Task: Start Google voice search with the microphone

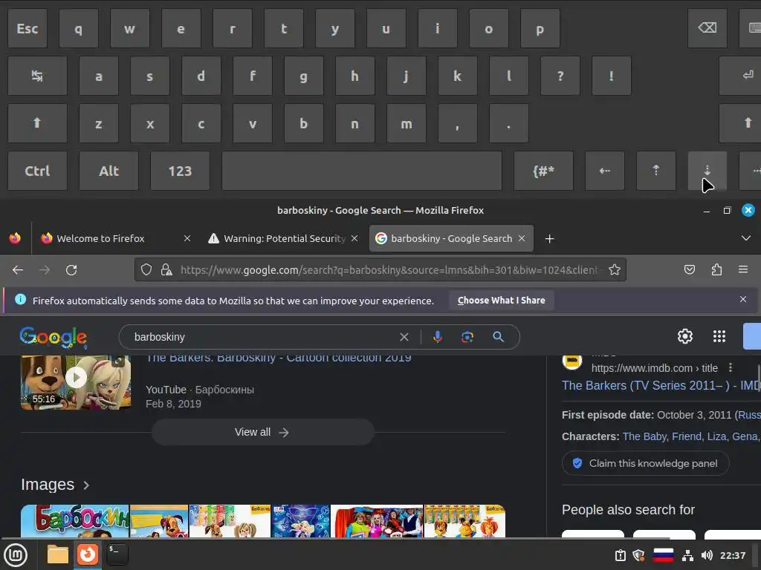Action: [437, 337]
